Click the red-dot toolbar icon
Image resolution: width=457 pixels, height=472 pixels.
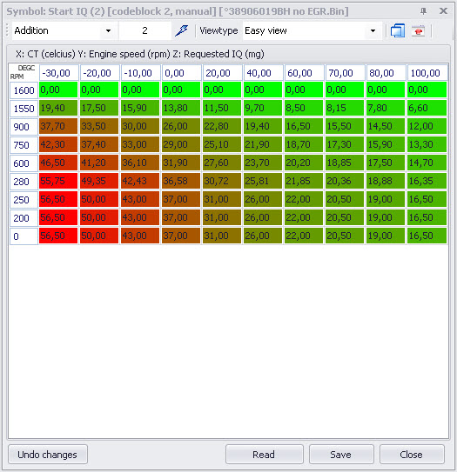pos(418,30)
